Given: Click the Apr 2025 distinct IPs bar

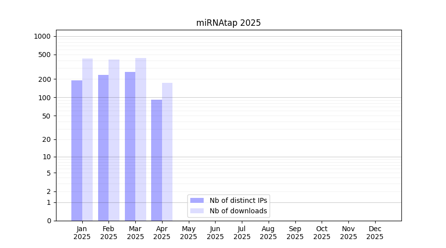Looking at the screenshot, I should (157, 160).
